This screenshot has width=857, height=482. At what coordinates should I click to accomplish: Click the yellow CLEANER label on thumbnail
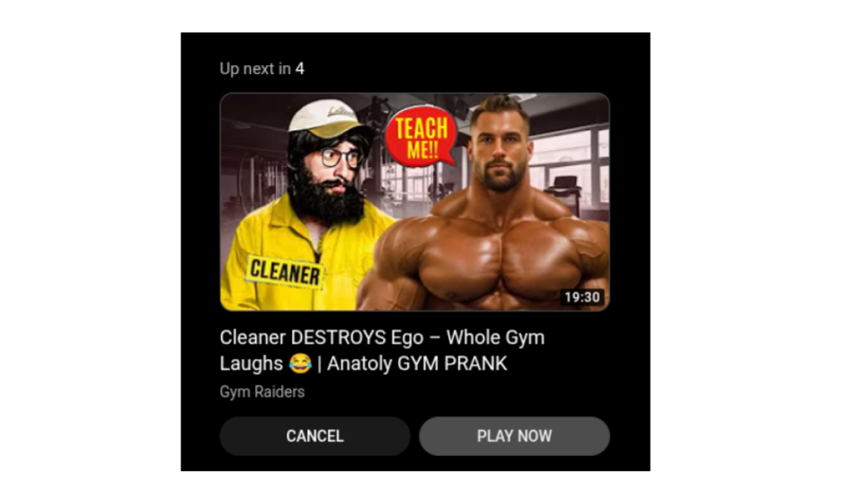[x=285, y=272]
